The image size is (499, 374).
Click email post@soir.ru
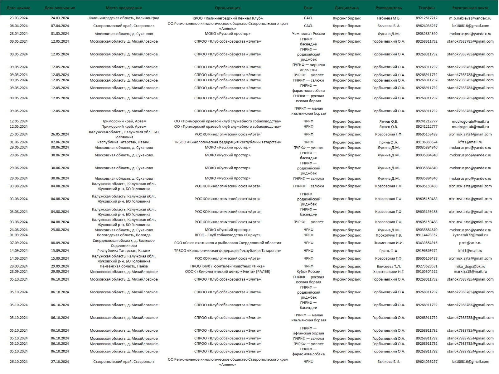(x=470, y=243)
